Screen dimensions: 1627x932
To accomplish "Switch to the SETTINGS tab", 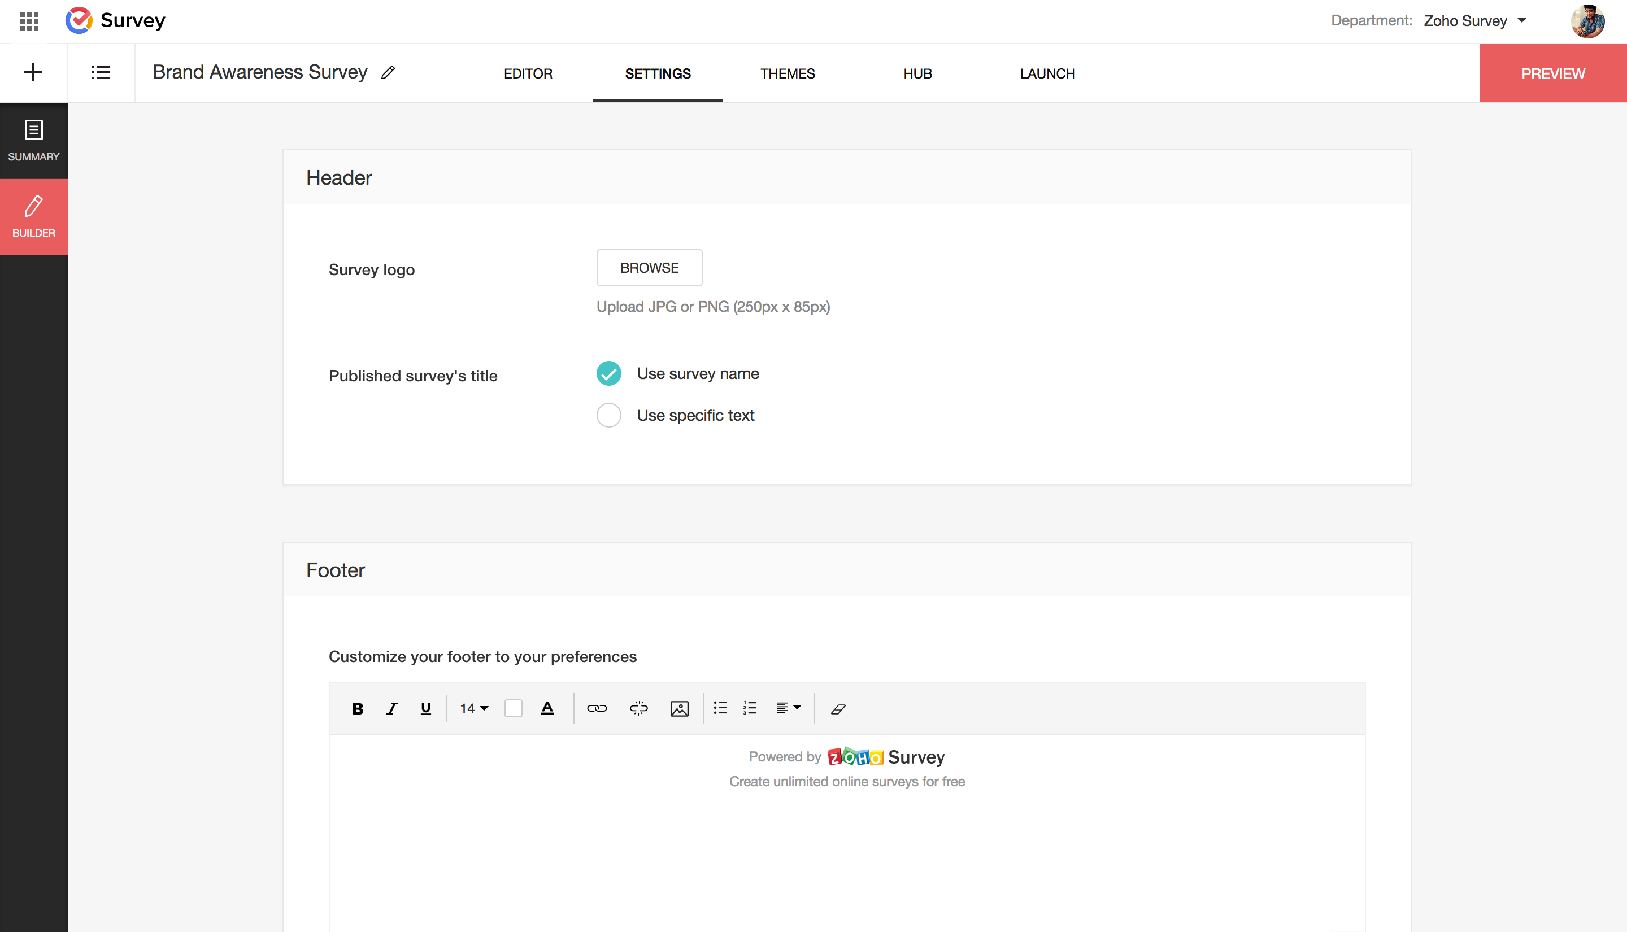I will [x=658, y=73].
